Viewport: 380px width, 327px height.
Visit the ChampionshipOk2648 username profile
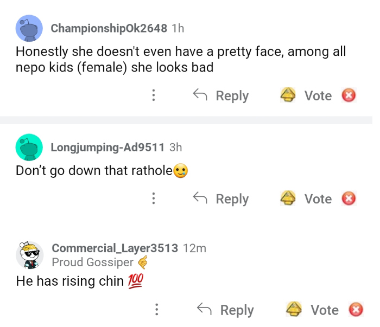click(109, 28)
